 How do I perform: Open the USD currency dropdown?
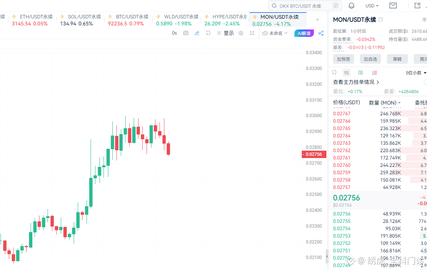372,6
